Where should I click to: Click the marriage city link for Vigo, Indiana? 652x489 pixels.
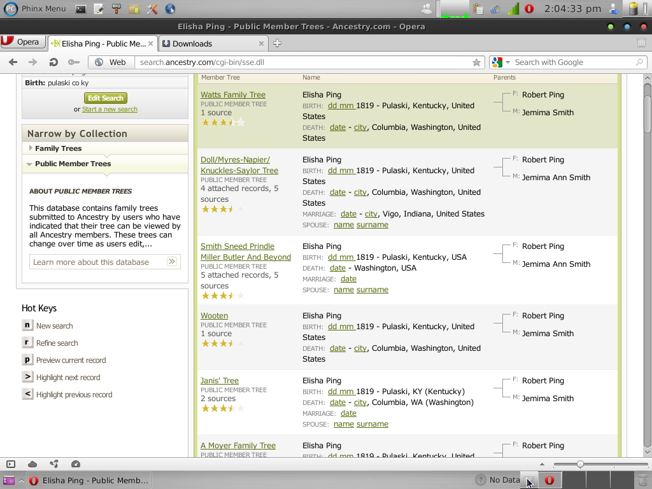pyautogui.click(x=371, y=214)
